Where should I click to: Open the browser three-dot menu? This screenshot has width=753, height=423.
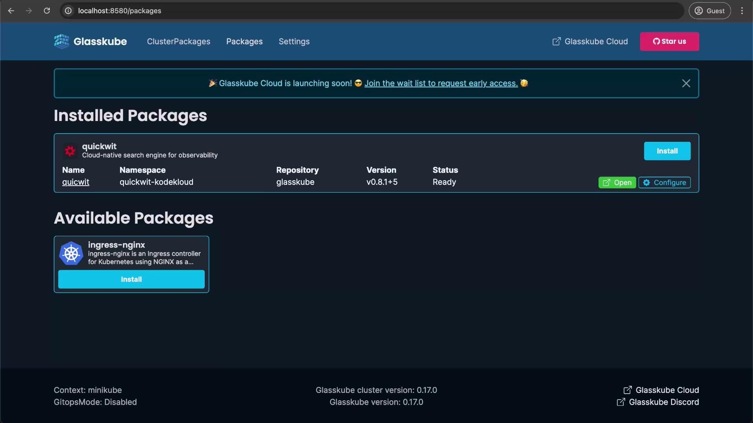click(x=742, y=11)
